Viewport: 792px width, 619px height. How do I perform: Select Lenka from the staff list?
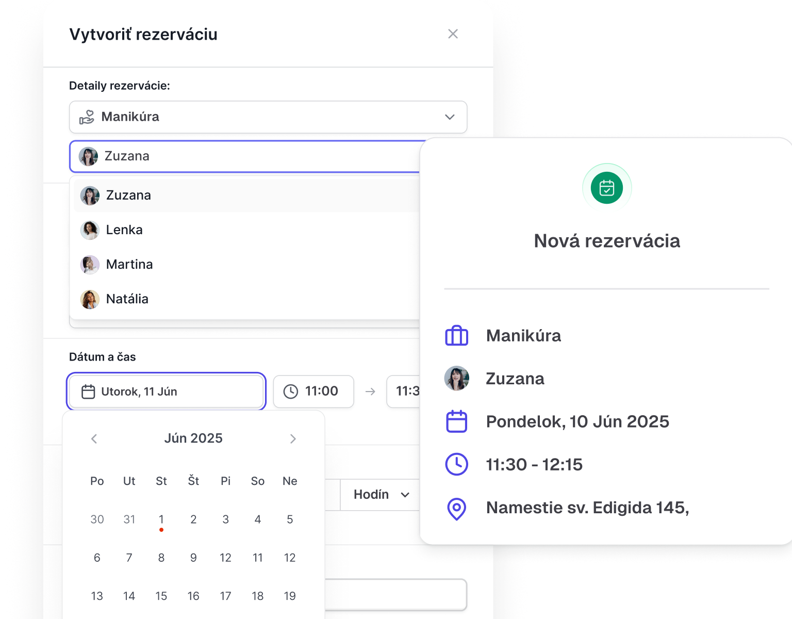[124, 230]
